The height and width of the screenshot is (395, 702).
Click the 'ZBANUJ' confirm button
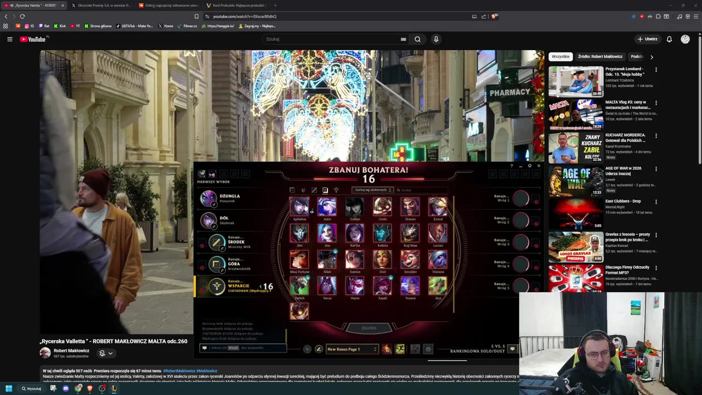(x=369, y=328)
